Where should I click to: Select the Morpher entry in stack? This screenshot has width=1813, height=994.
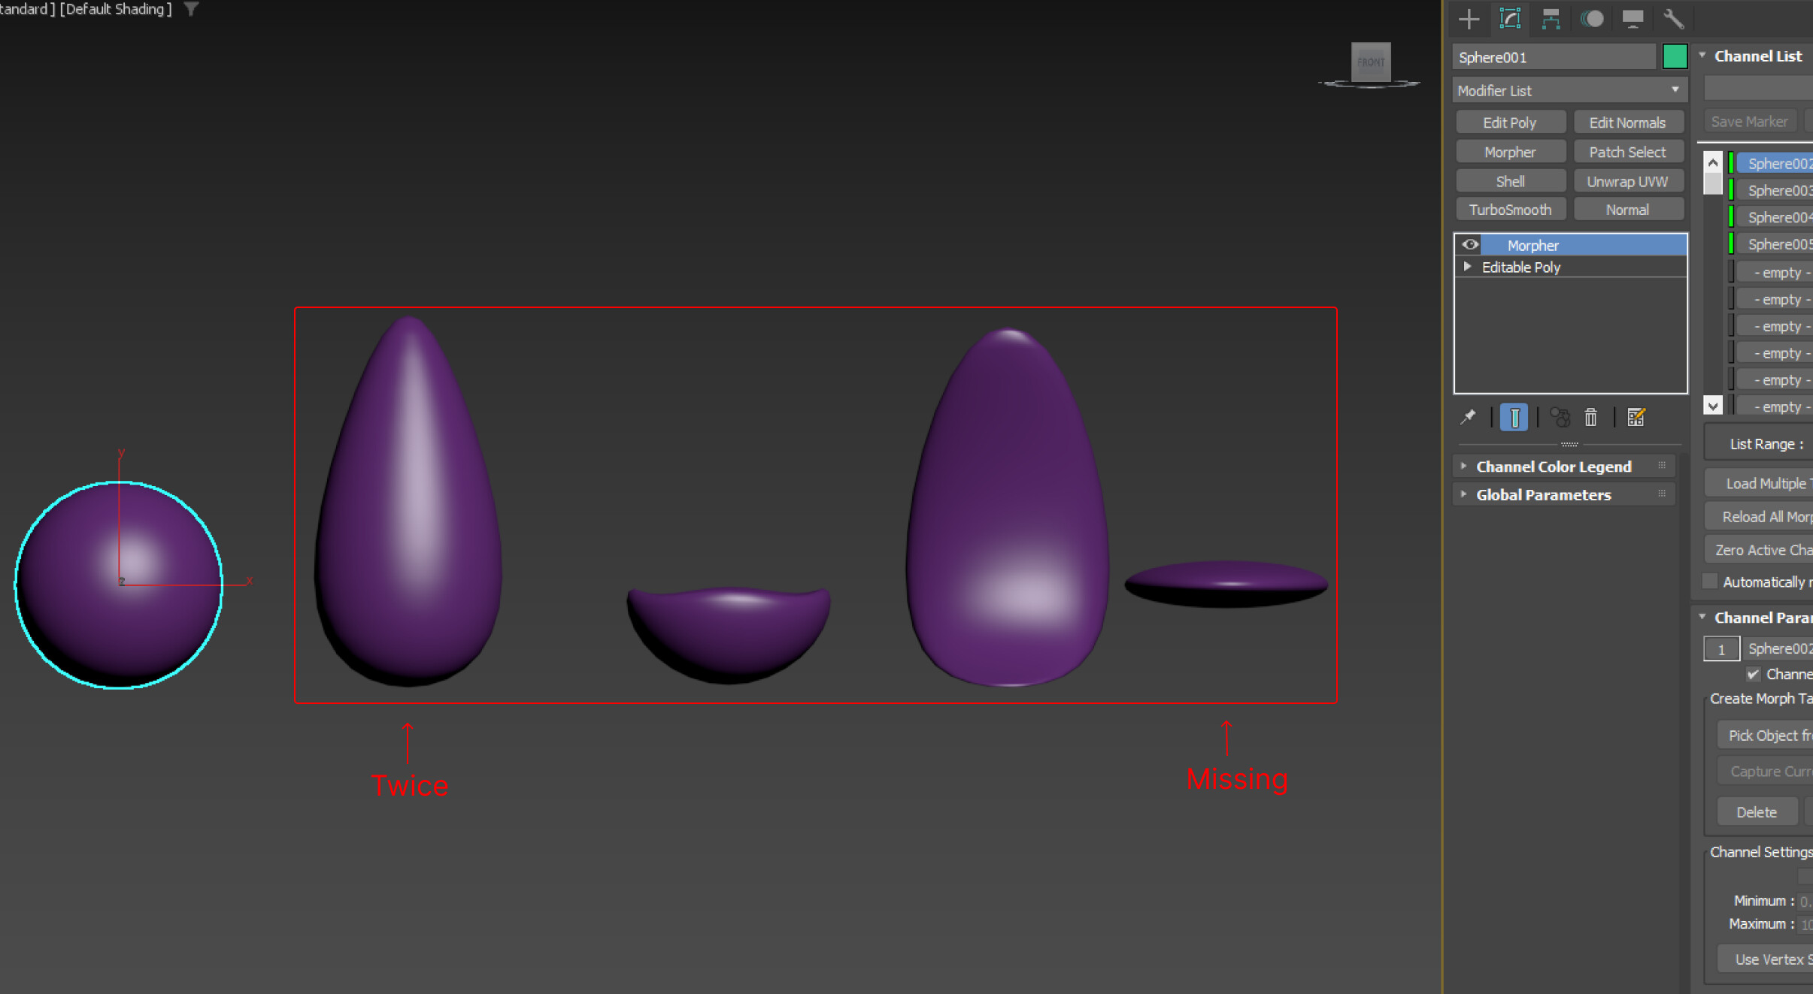(x=1533, y=245)
